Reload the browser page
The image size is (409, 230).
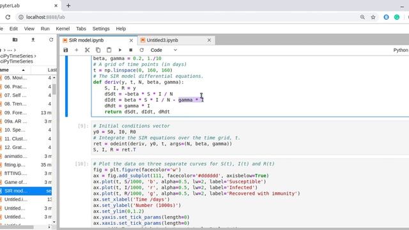[8, 17]
